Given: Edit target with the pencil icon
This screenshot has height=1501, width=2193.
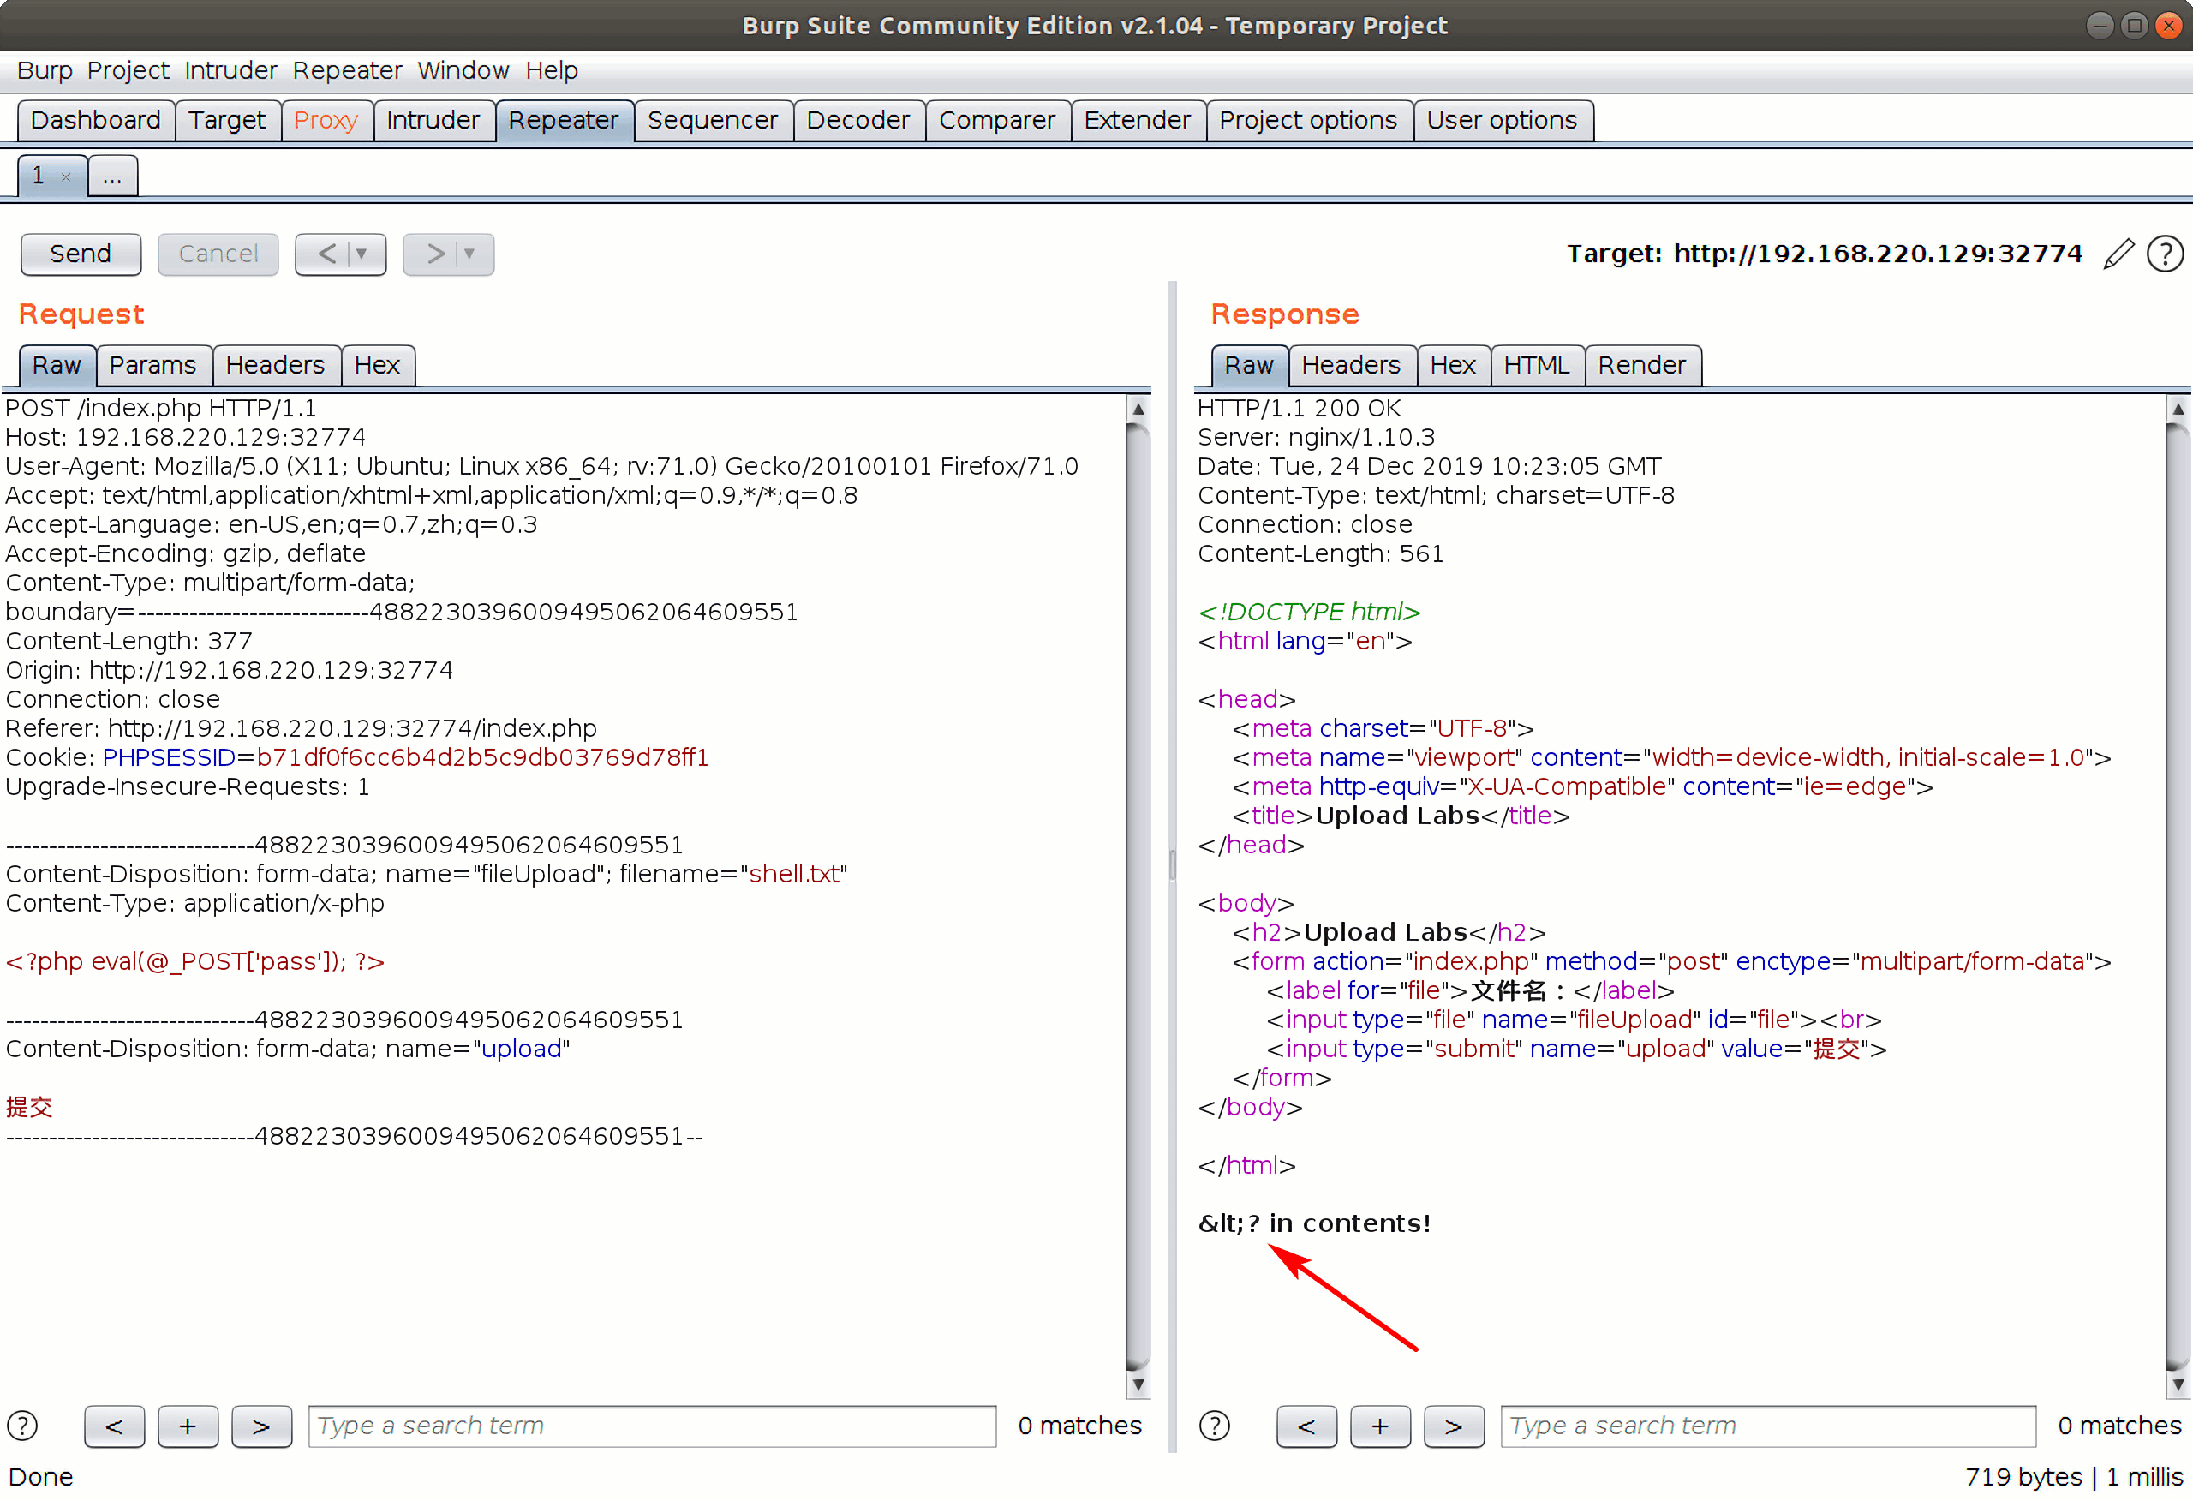Looking at the screenshot, I should (2118, 253).
